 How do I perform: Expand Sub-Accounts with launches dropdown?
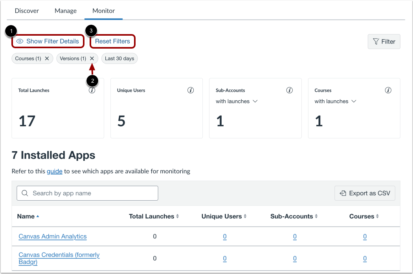click(x=237, y=101)
